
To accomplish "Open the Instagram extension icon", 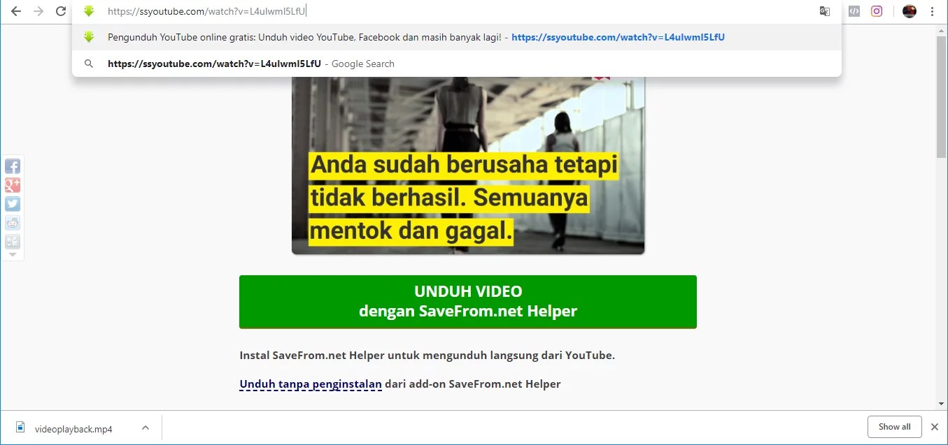I will tap(877, 11).
